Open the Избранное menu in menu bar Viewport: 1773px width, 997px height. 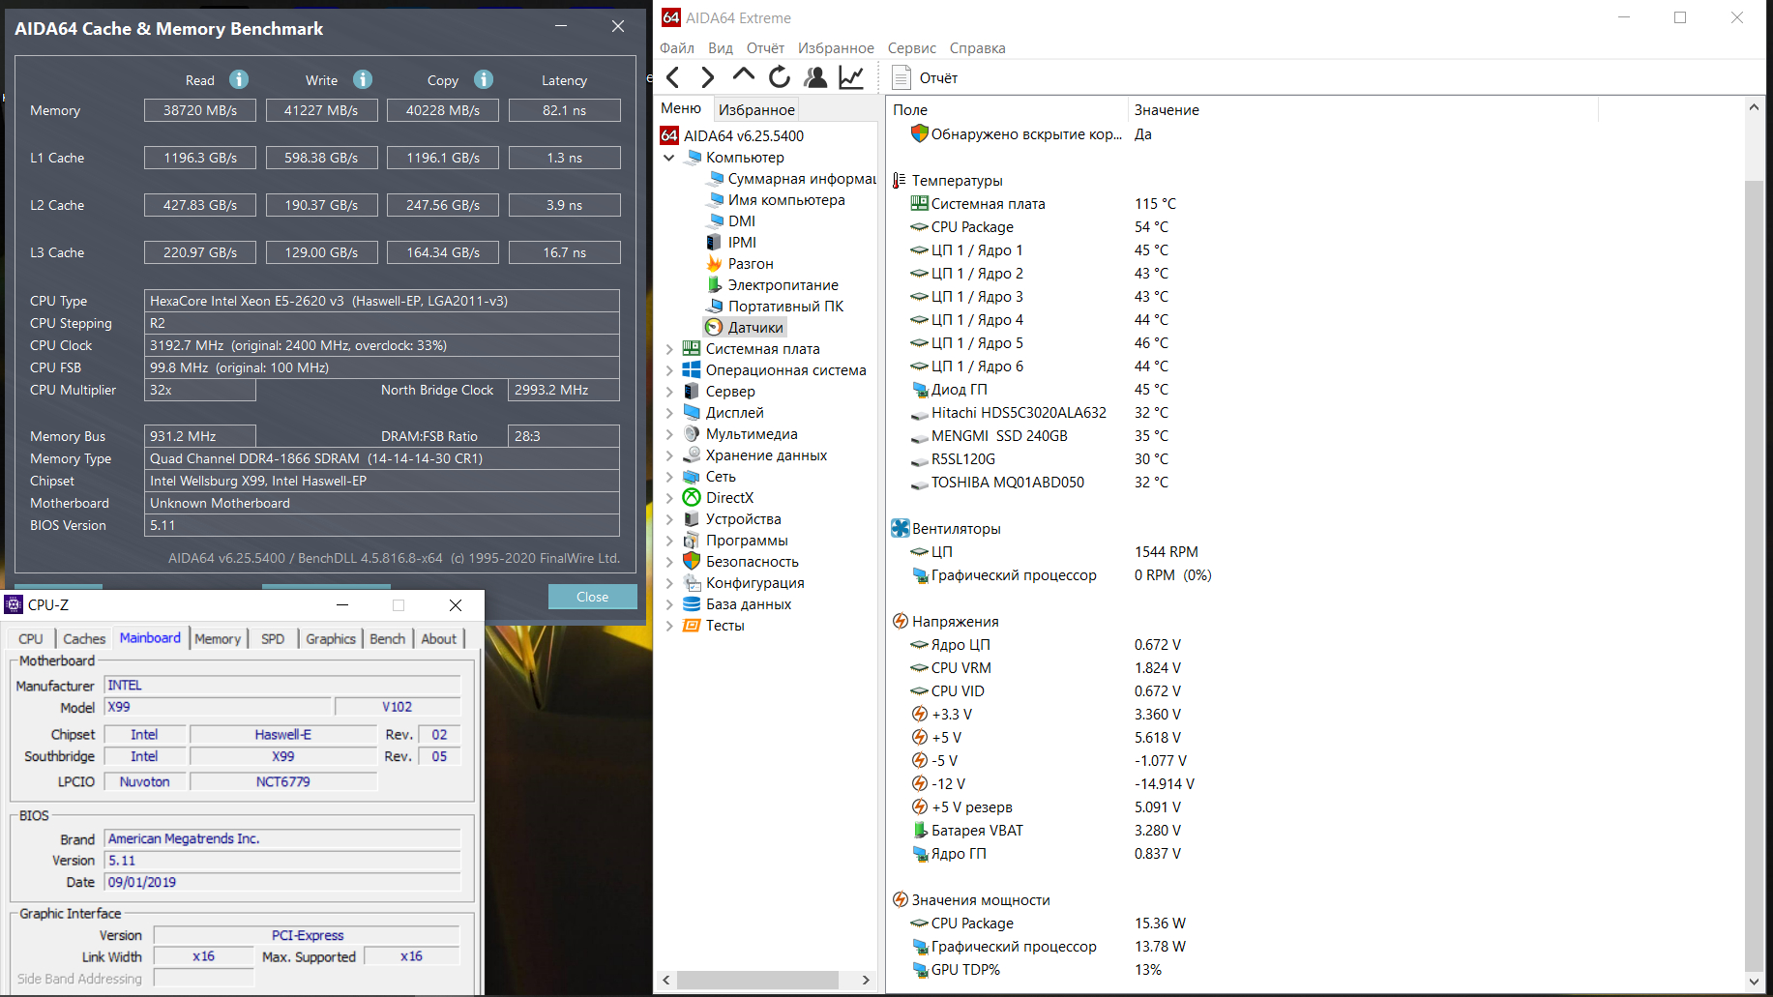tap(836, 47)
